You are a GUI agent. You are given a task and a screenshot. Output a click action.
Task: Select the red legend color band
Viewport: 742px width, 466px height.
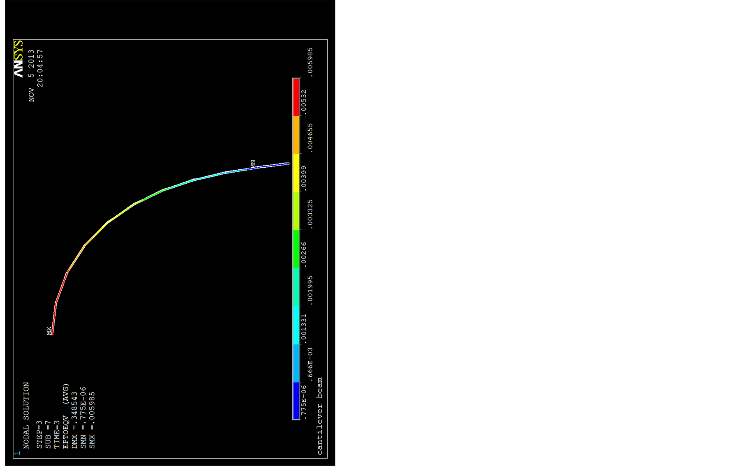(x=296, y=97)
